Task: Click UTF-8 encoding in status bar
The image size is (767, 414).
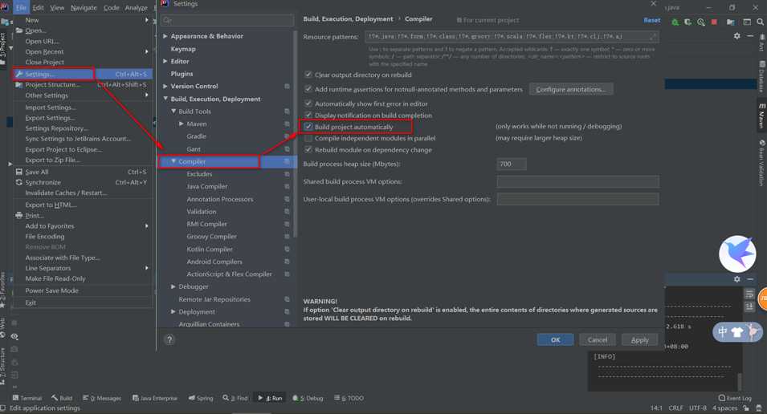Action: tap(698, 408)
